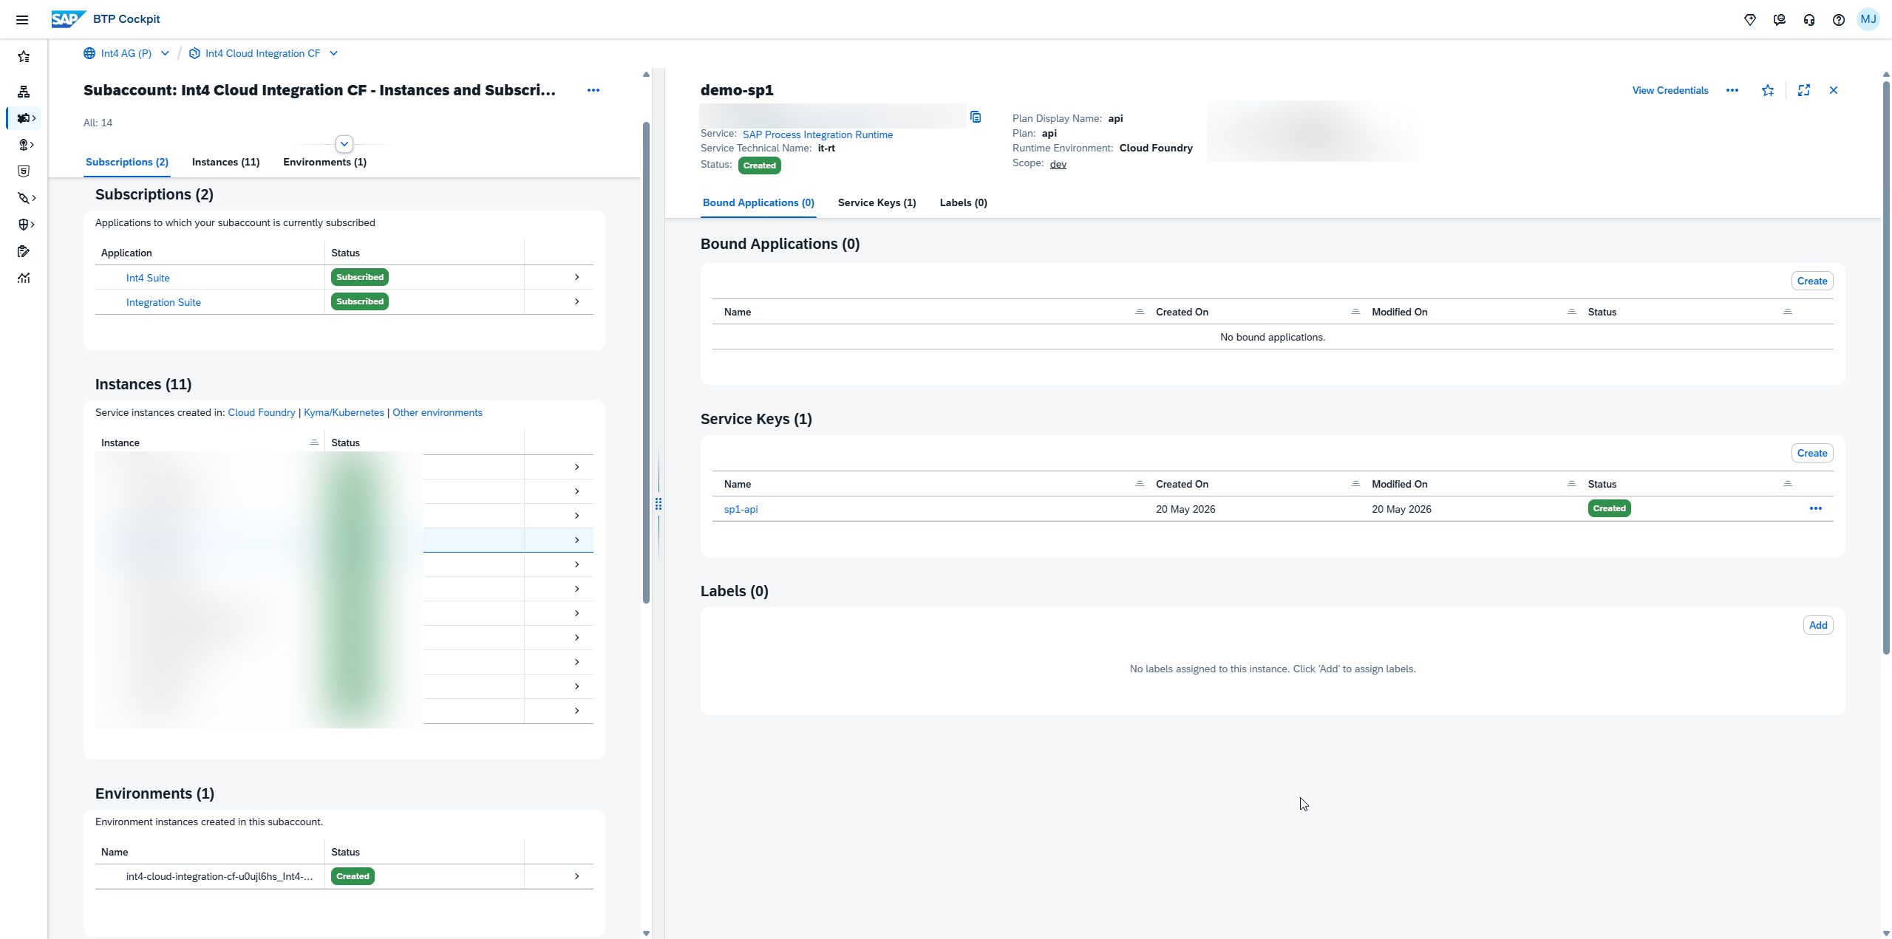
Task: Switch to the Instances (11) tab
Action: coord(225,162)
